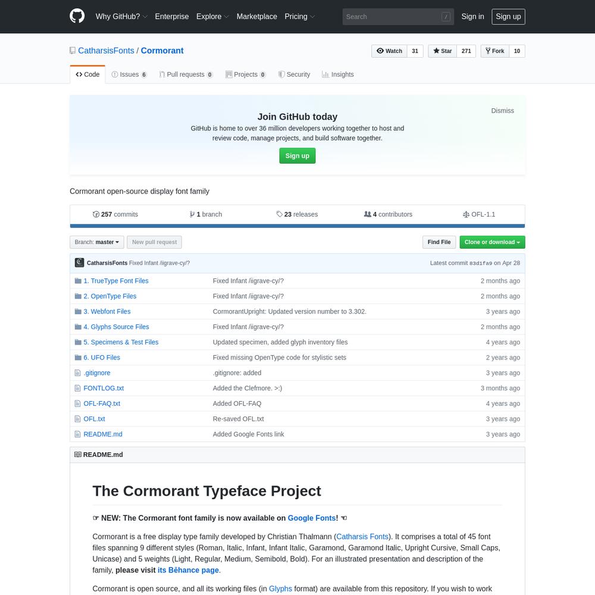Open 'Re-saved OFL.txt' commit message
This screenshot has width=595, height=595.
pos(239,419)
